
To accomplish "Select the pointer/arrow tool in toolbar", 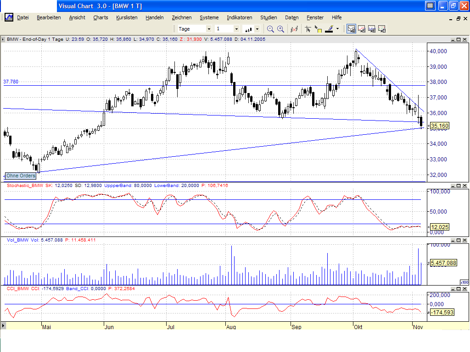I will click(308, 28).
